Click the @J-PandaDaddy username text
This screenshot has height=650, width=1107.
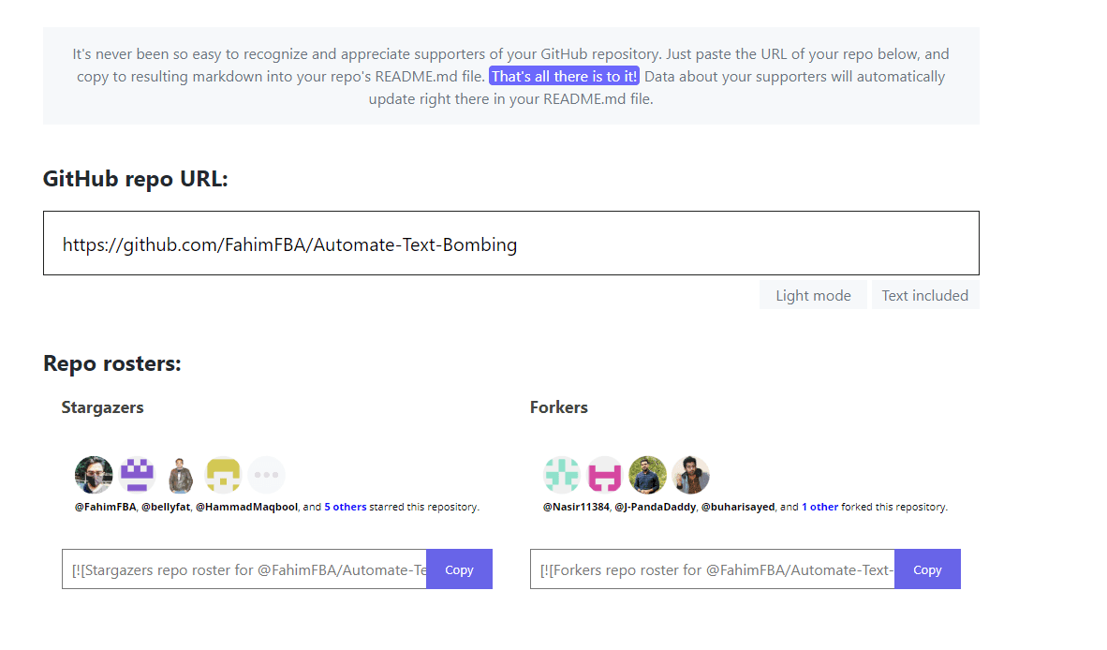point(656,508)
